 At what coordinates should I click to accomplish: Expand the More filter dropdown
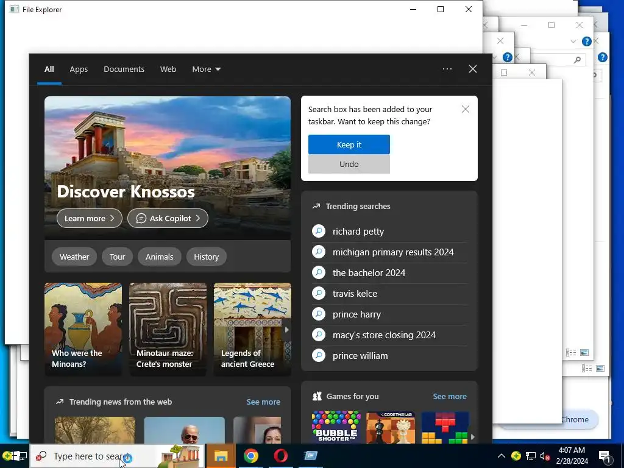[206, 69]
